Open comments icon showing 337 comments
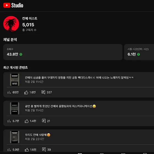154x154 pixels. (43, 92)
